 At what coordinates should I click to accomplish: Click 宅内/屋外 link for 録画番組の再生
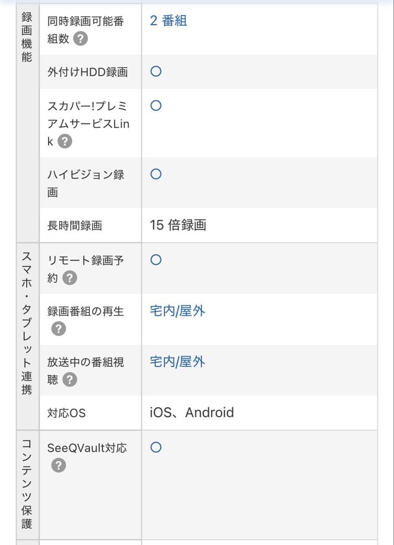pyautogui.click(x=177, y=311)
